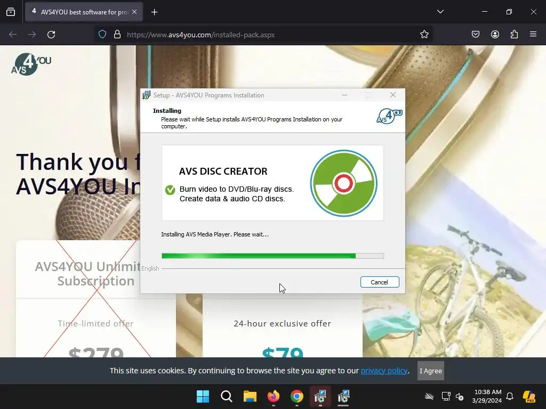Click the Installing AVS Media Player status text
The image size is (546, 409).
(215, 234)
